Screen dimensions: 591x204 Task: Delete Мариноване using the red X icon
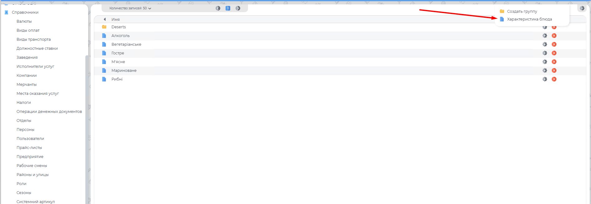tap(554, 71)
